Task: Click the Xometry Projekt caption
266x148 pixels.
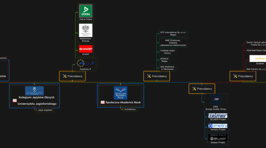Action: point(218,129)
